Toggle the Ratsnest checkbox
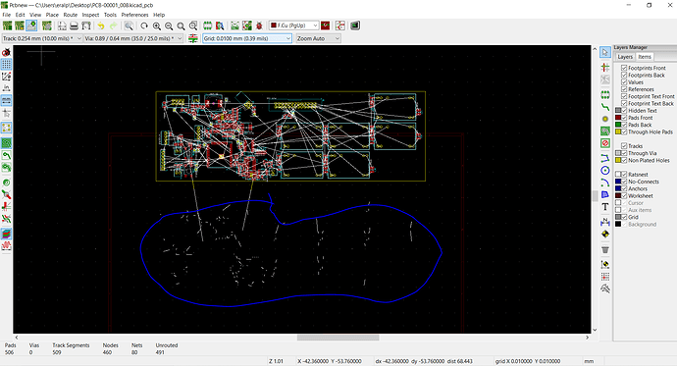Viewport: 677px width, 366px height. 624,175
